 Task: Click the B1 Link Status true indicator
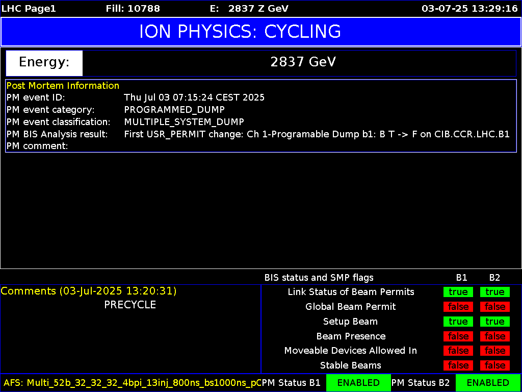[458, 292]
